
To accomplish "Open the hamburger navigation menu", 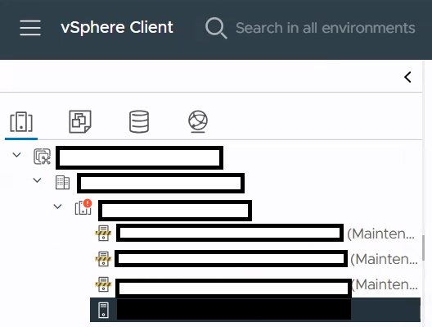I will click(x=30, y=28).
